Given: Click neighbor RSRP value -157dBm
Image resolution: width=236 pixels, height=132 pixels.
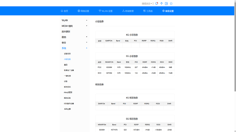Looking at the screenshot, I should [136, 130].
